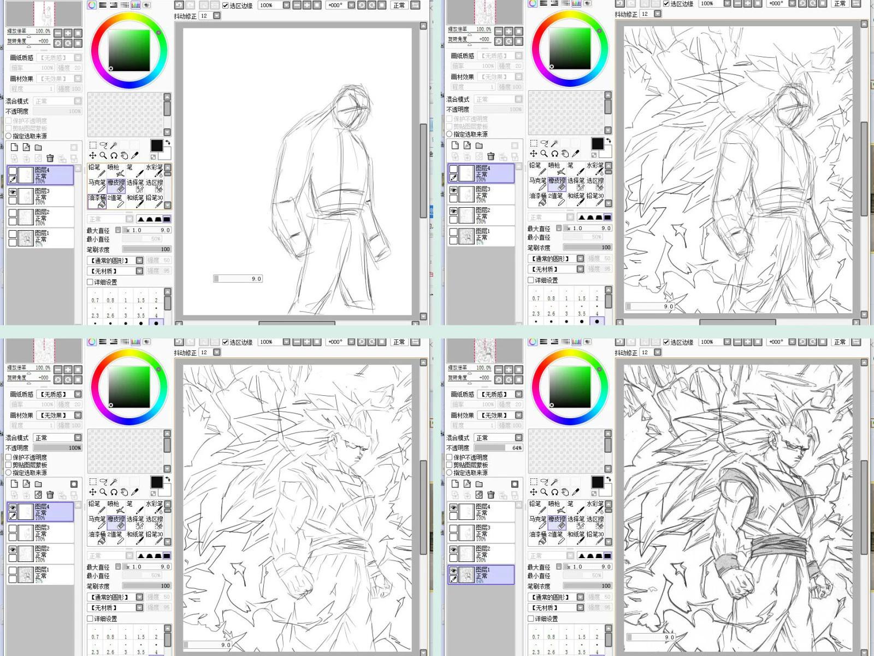
Task: Create a new layer in top-left screenshot
Action: coord(14,147)
